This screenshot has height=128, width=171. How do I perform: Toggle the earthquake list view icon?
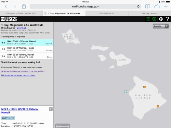pos(148,19)
